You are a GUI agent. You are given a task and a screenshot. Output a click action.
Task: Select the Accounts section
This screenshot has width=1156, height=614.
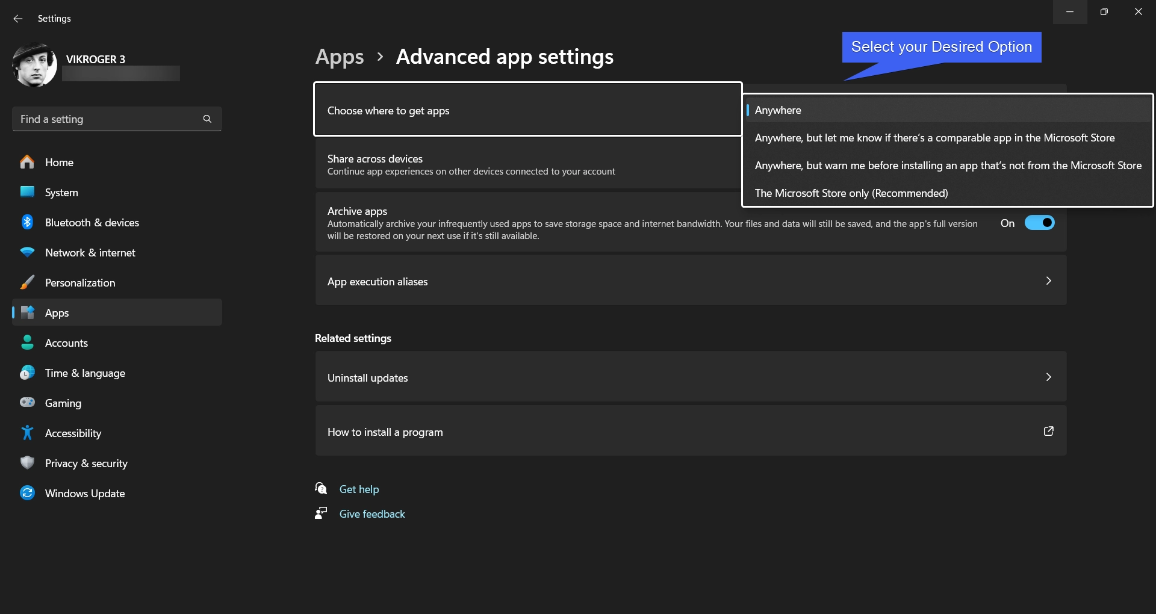[117, 343]
